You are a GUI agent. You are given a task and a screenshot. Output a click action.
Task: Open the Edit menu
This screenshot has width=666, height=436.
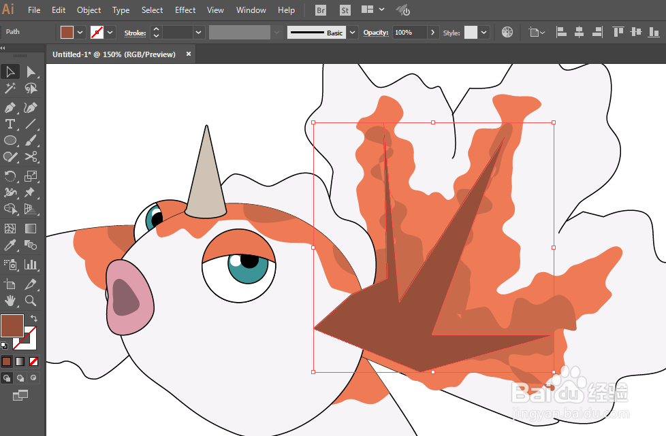coord(59,10)
